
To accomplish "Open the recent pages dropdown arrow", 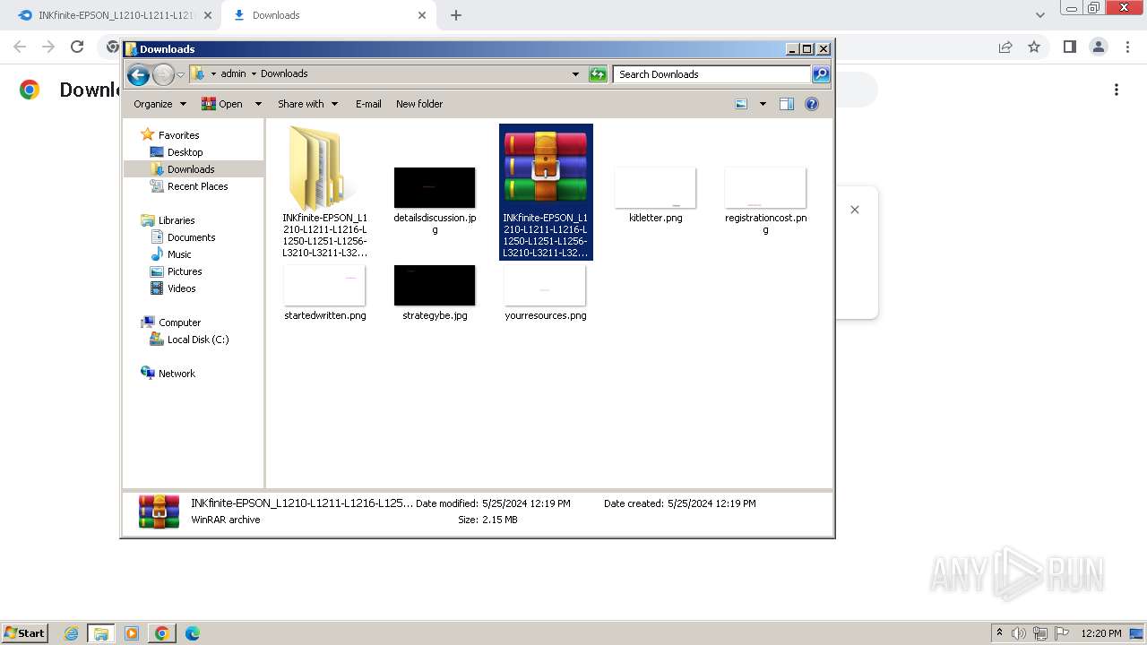I will [x=180, y=74].
